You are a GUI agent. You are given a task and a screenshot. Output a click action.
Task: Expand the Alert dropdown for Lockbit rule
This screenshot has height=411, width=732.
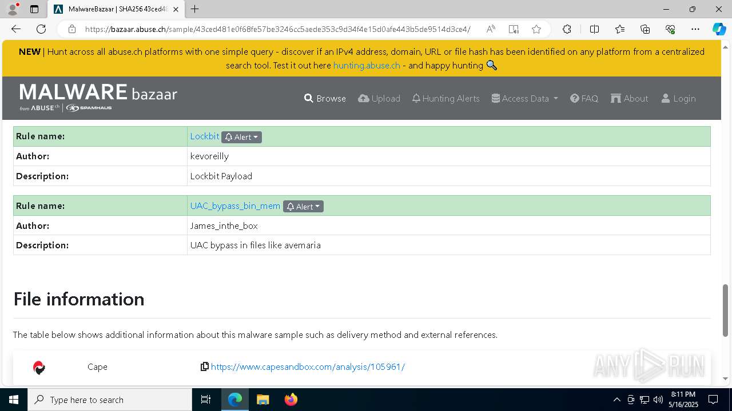click(241, 137)
